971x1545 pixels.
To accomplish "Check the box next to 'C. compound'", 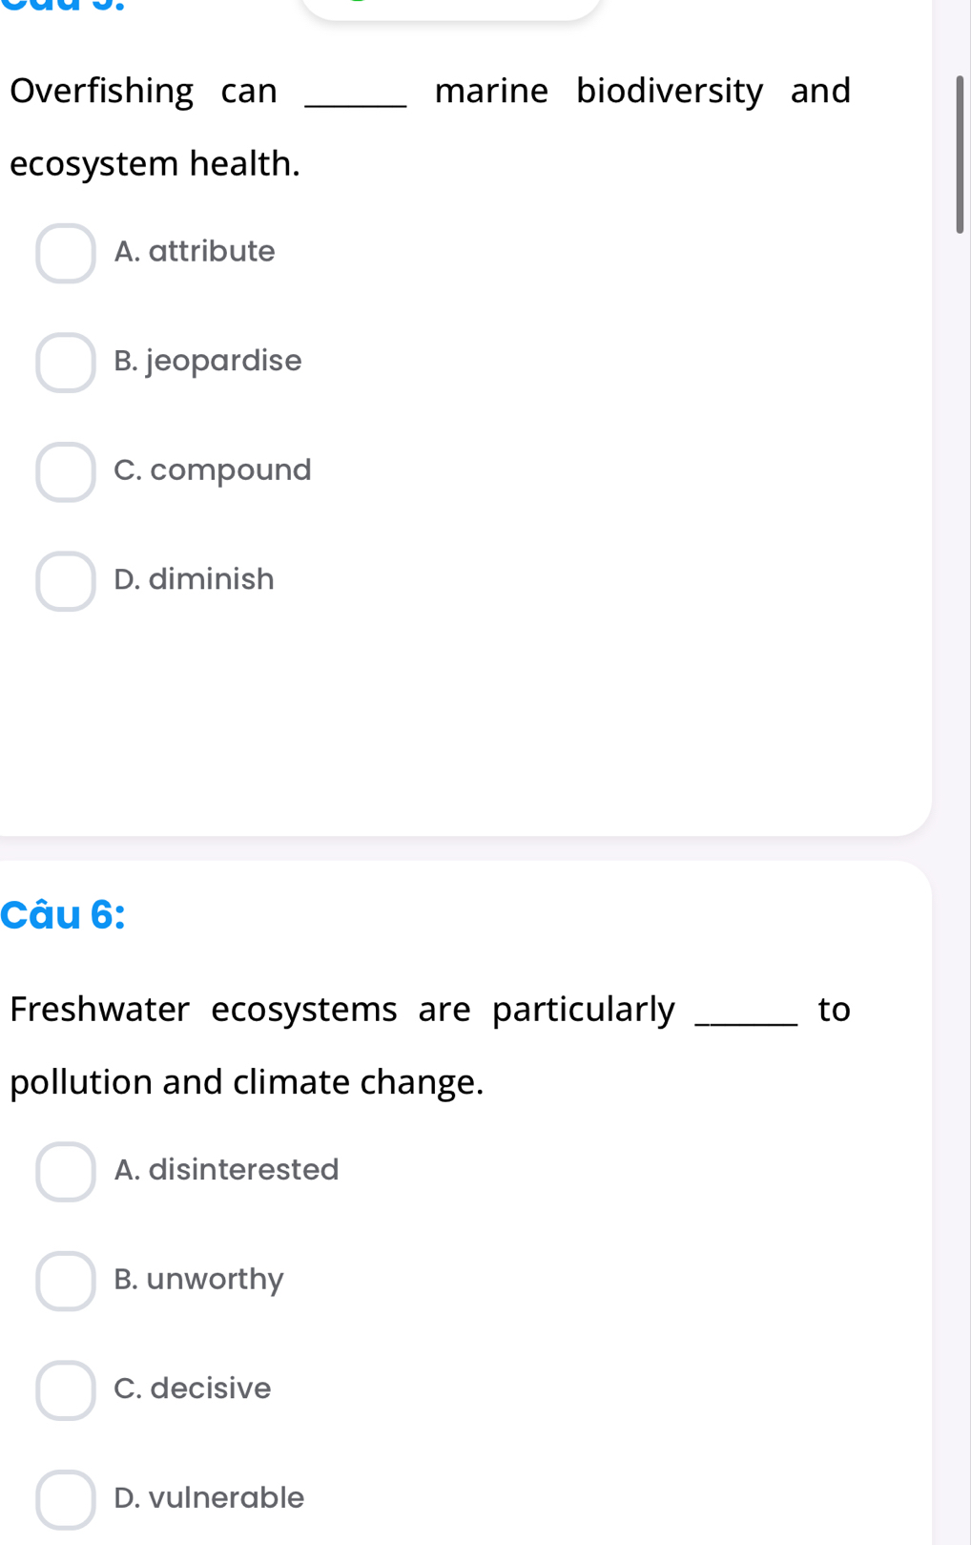I will [x=66, y=471].
